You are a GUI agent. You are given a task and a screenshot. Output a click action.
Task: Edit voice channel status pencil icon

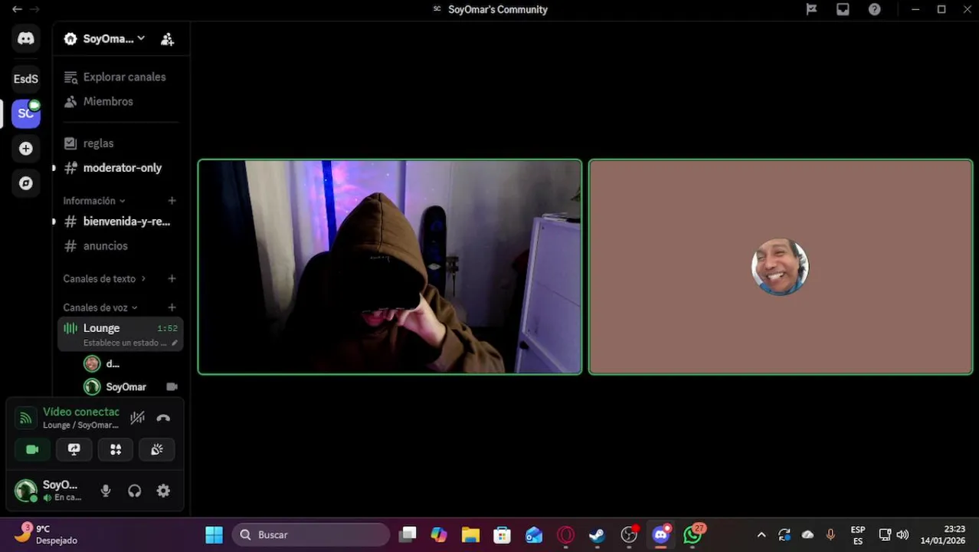coord(175,343)
